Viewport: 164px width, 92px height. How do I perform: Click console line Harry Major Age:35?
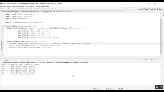click(18, 68)
